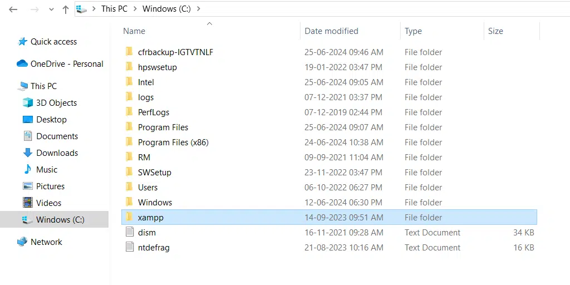
Task: Open Pictures in the sidebar
Action: click(x=51, y=186)
